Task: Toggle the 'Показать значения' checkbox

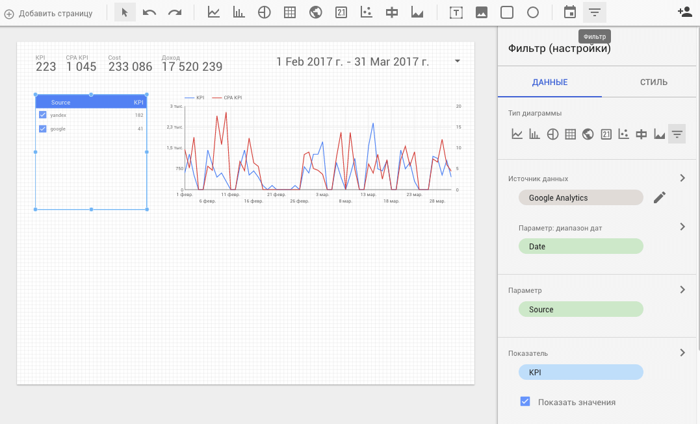Action: pos(525,402)
